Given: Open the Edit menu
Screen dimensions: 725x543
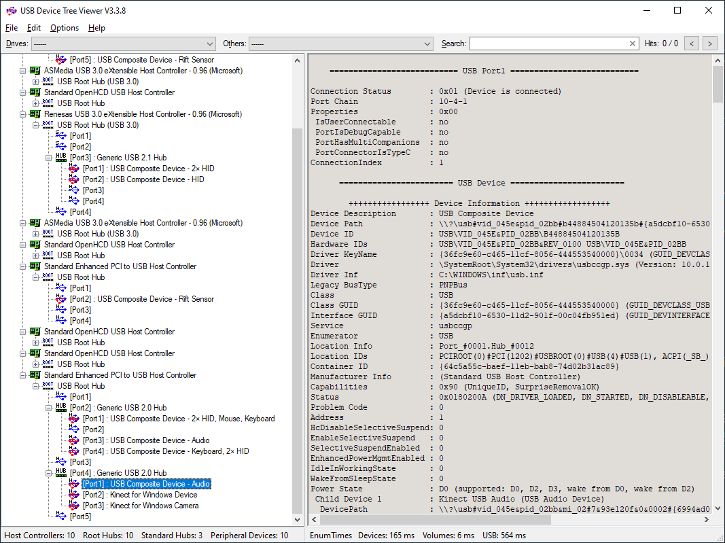Looking at the screenshot, I should pos(34,28).
